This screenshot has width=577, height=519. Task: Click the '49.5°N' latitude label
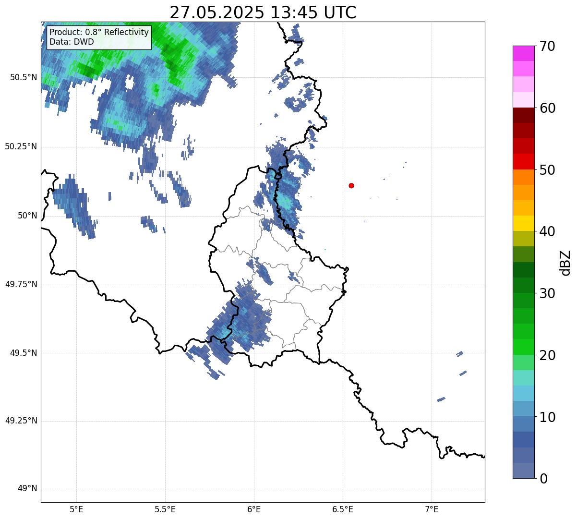24,353
